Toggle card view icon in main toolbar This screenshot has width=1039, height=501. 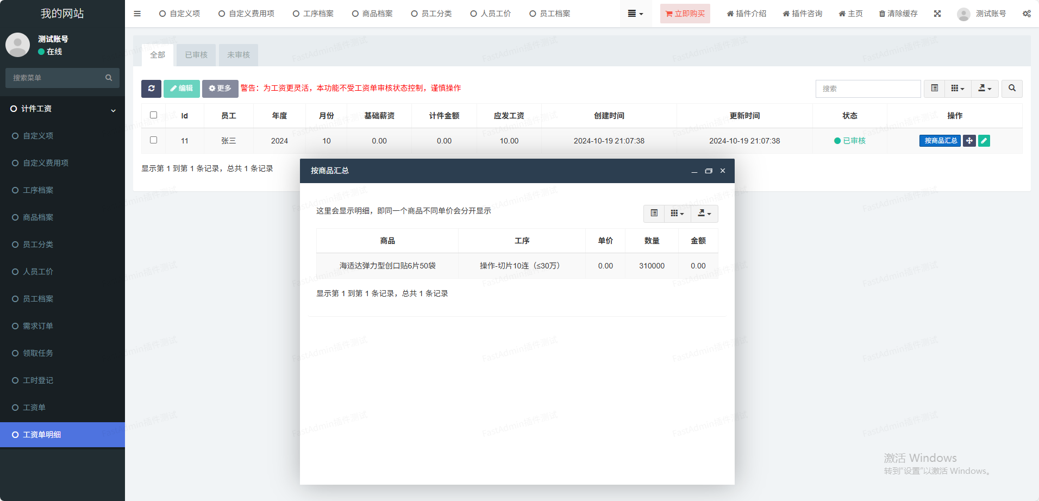(934, 89)
